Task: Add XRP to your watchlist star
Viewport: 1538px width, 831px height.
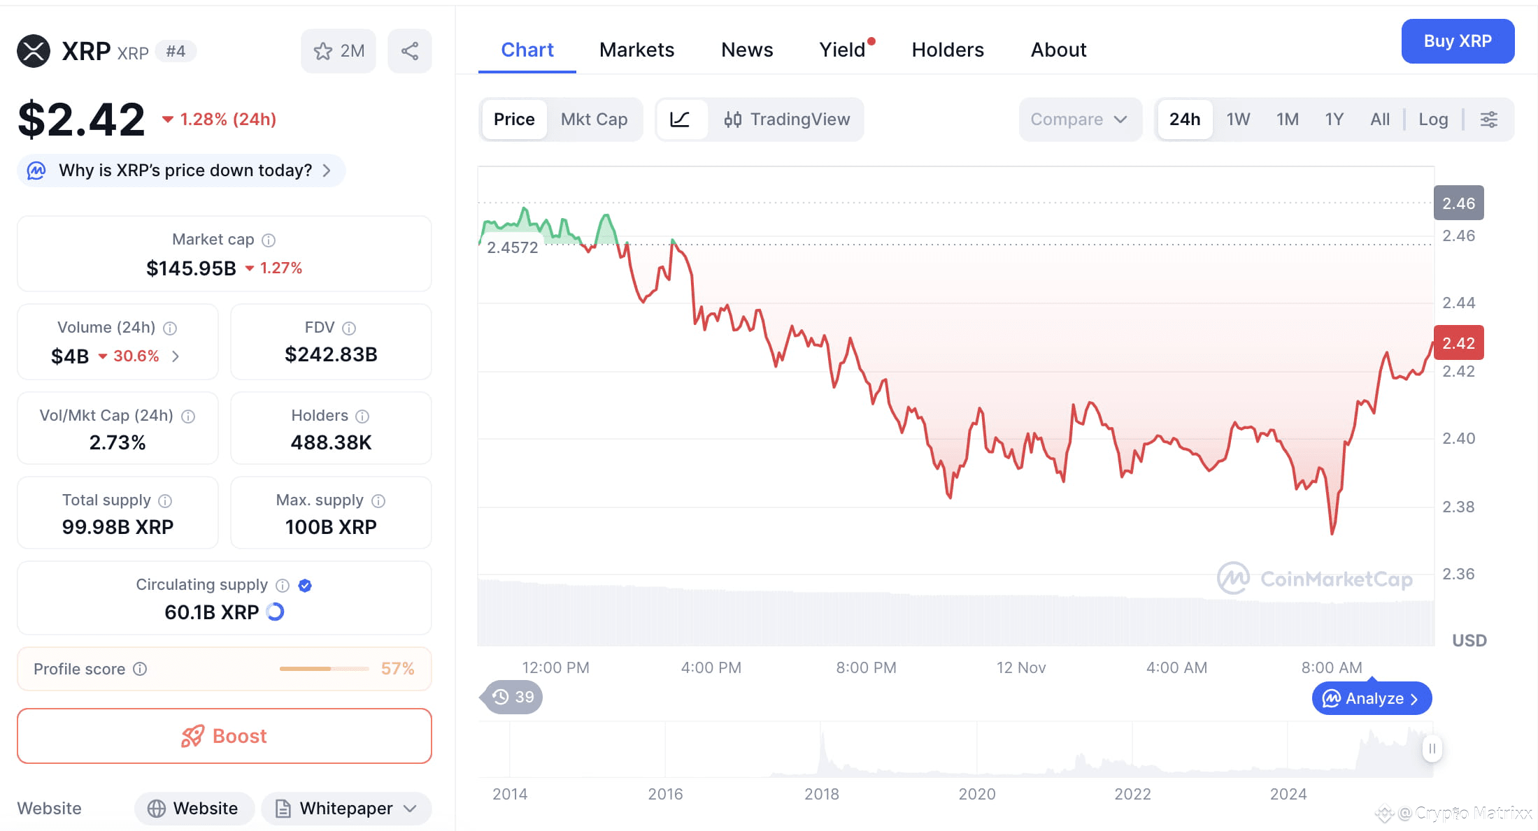Action: coord(322,50)
